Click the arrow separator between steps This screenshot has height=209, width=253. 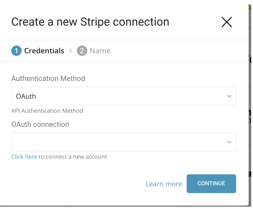click(70, 51)
